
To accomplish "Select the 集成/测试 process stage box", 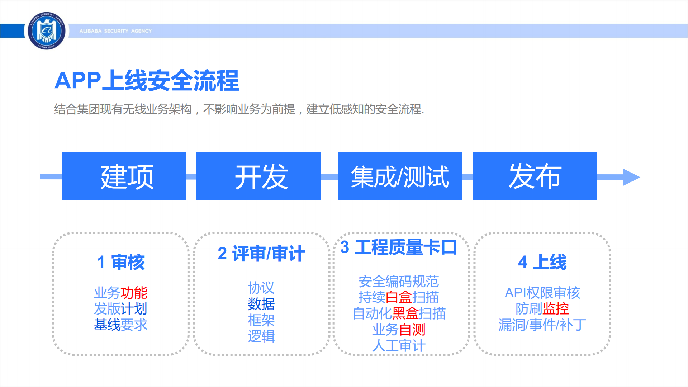I will point(400,176).
